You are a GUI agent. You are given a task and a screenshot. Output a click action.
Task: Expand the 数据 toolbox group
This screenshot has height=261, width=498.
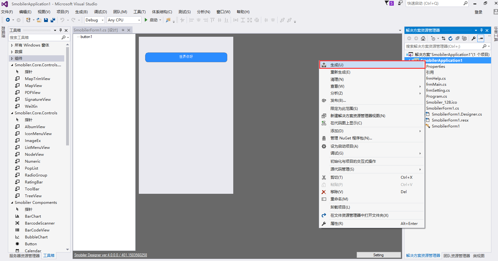pyautogui.click(x=12, y=52)
